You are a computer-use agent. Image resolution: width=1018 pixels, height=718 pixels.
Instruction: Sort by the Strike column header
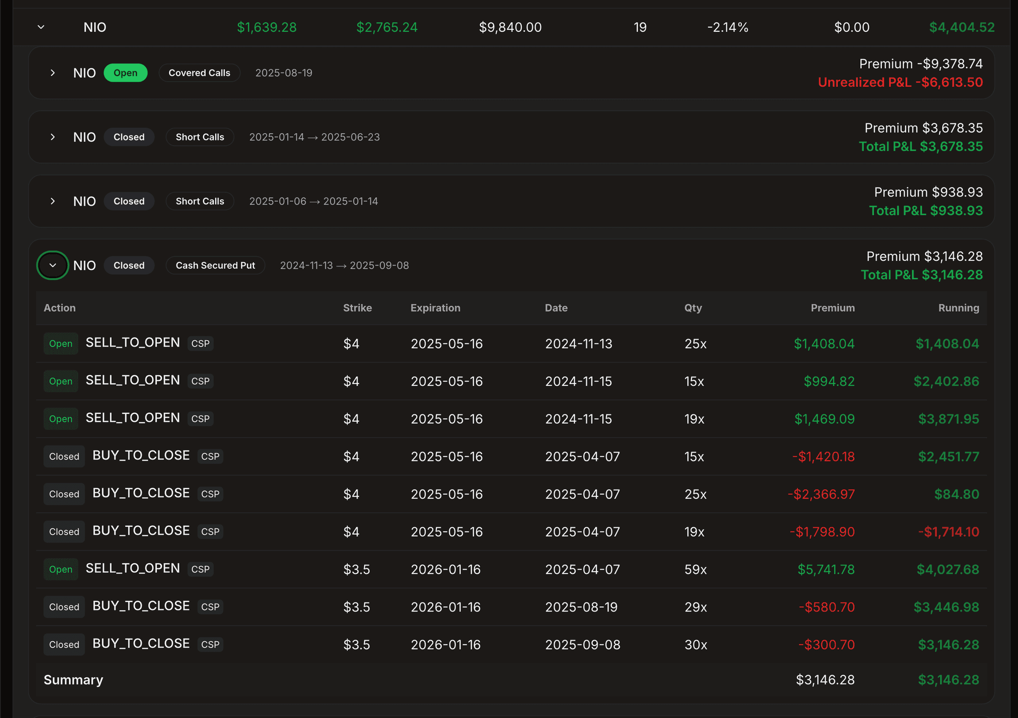(x=357, y=308)
